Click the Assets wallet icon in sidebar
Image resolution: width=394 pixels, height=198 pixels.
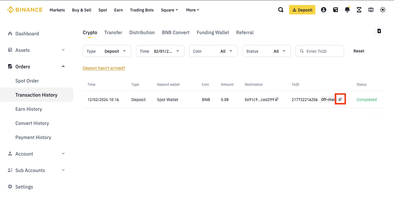pyautogui.click(x=10, y=50)
